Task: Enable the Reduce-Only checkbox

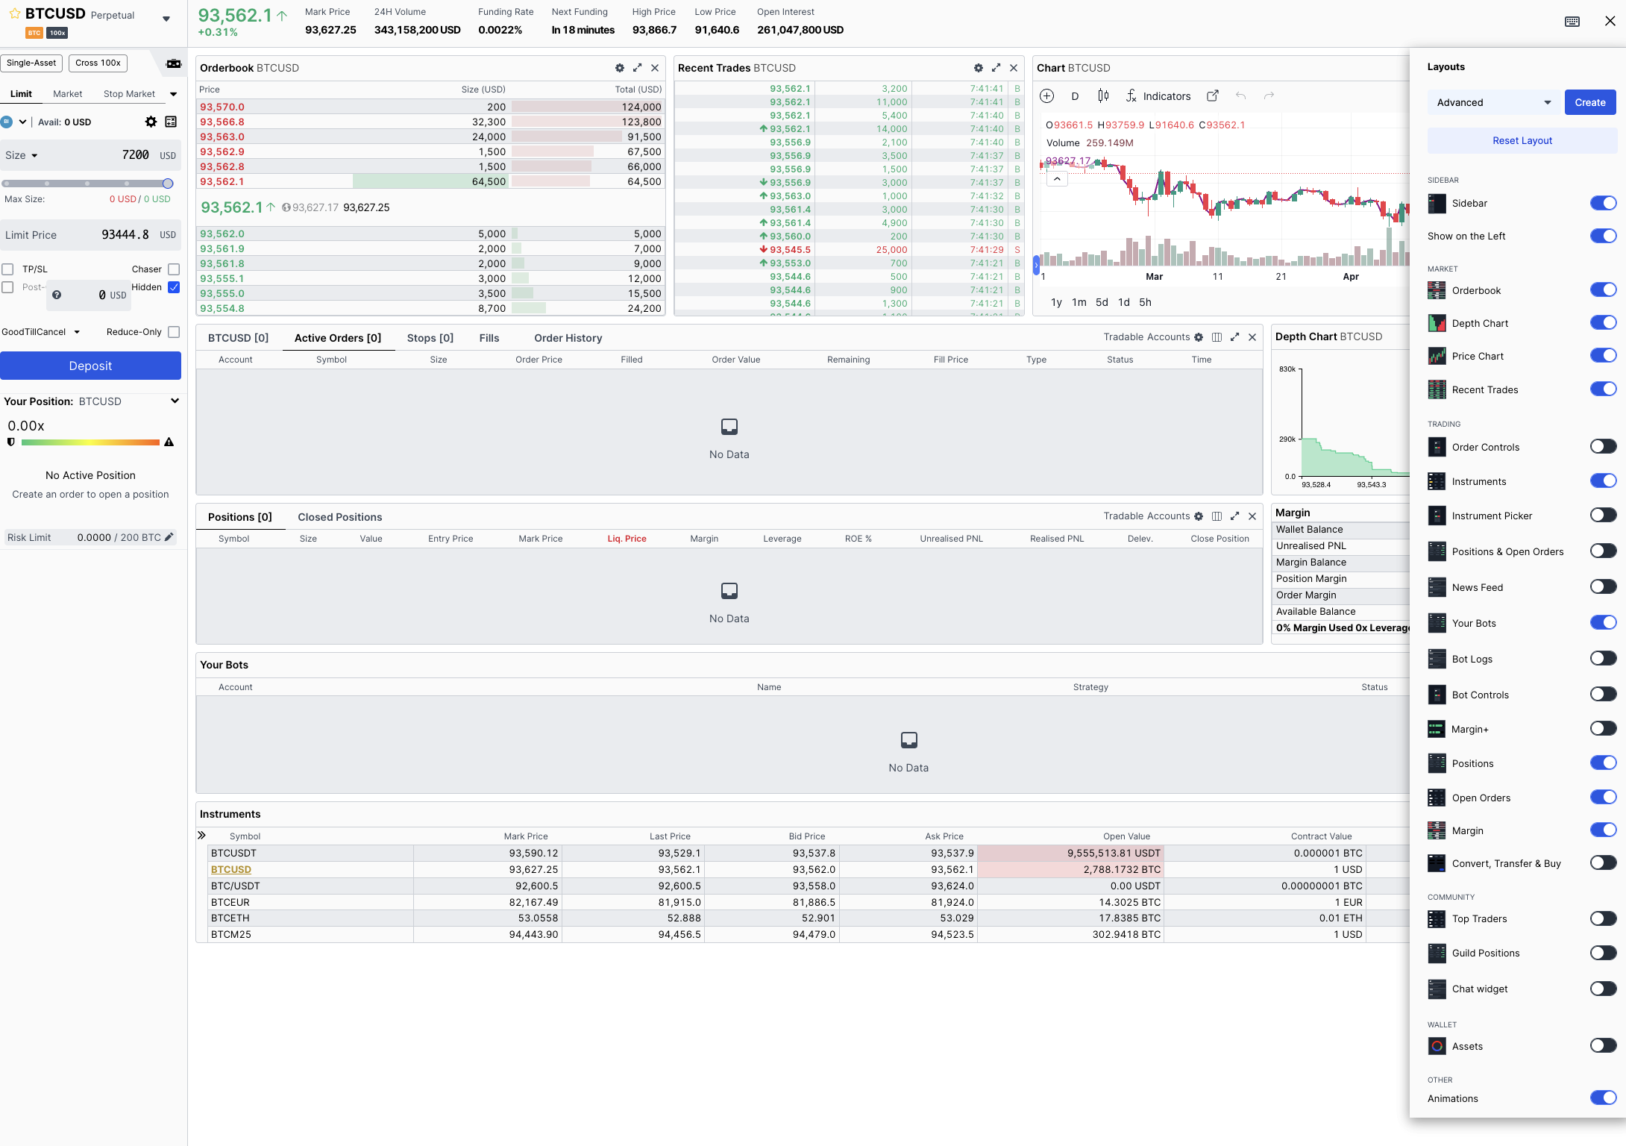Action: click(x=174, y=332)
